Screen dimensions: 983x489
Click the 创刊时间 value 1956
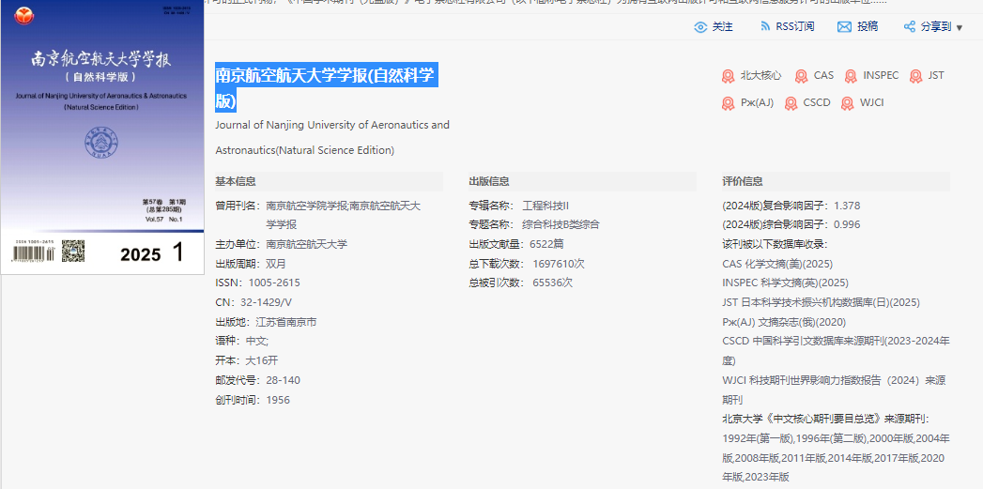278,400
